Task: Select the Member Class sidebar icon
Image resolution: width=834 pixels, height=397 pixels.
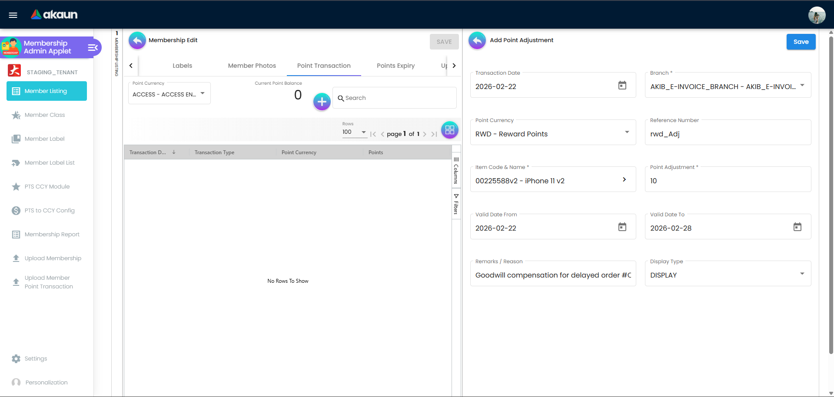Action: [16, 115]
